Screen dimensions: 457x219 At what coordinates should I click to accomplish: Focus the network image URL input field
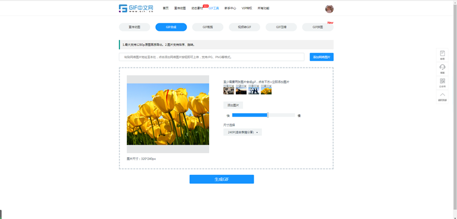pyautogui.click(x=211, y=57)
